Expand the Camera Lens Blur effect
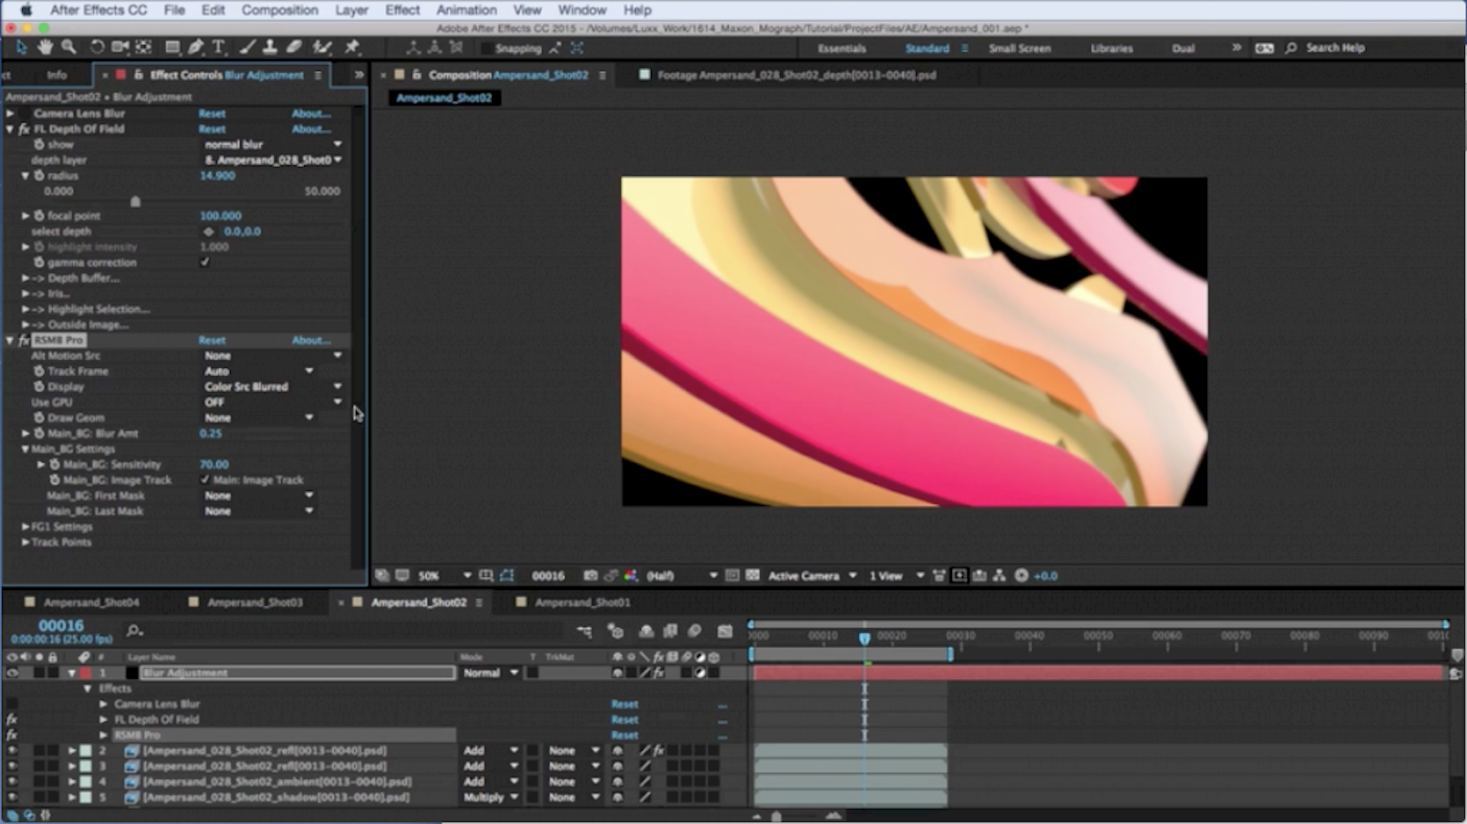 [x=10, y=113]
